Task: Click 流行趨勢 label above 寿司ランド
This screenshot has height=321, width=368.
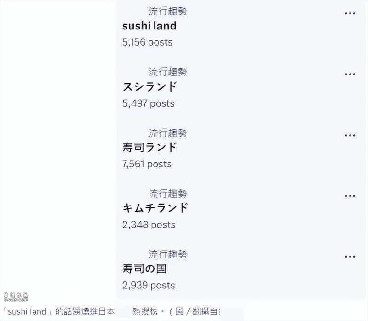Action: click(x=168, y=133)
